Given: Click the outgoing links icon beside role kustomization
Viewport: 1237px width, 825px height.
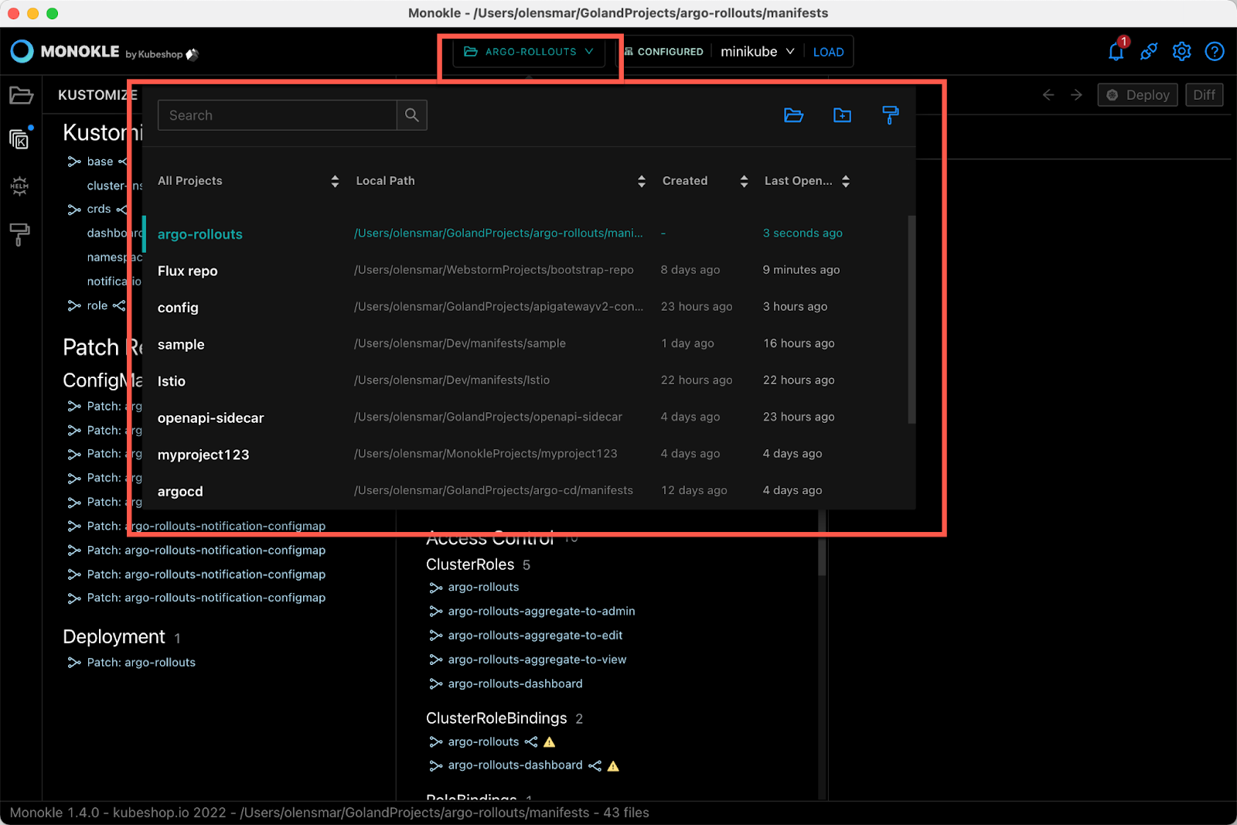Looking at the screenshot, I should (x=119, y=306).
